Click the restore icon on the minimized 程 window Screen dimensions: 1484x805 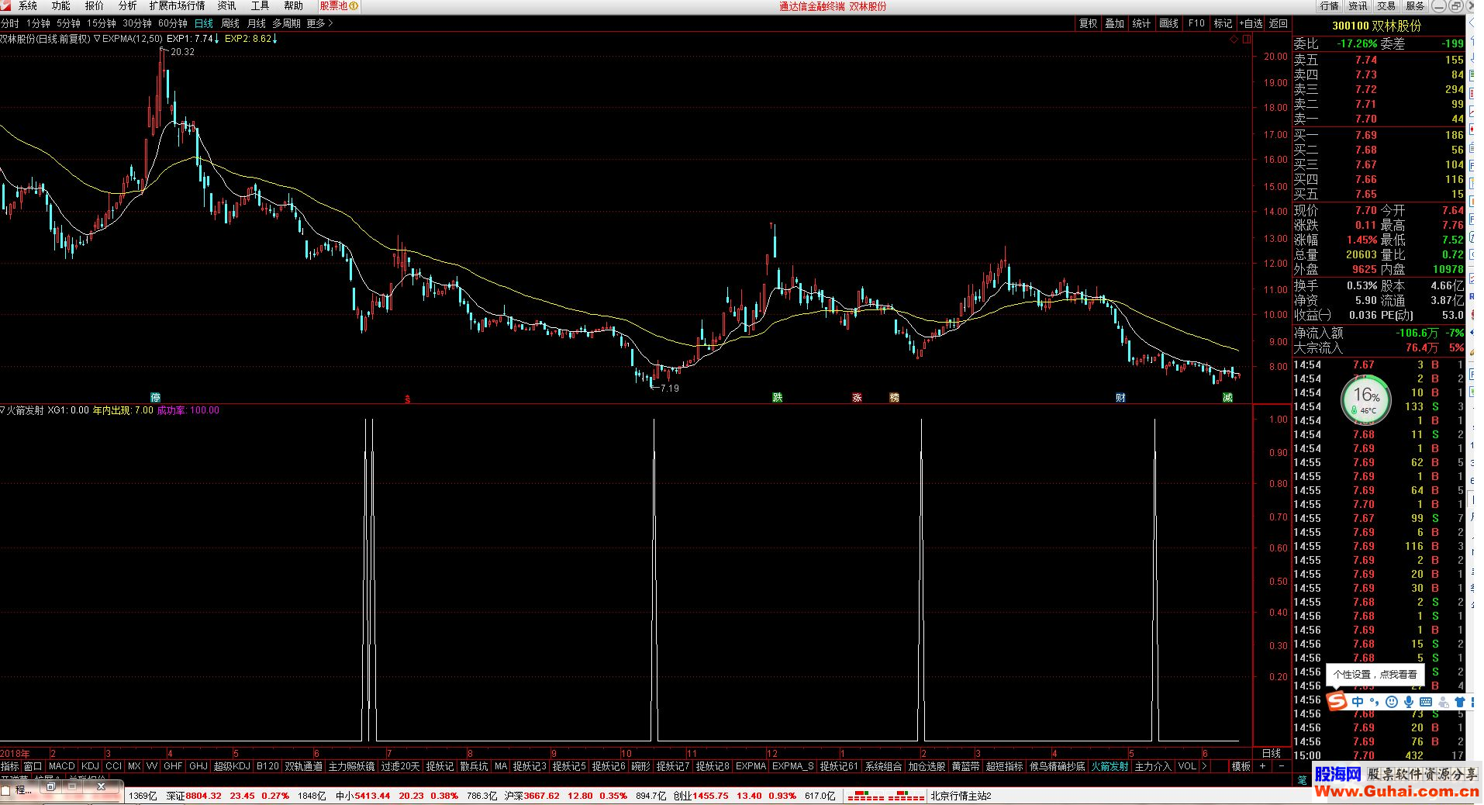click(51, 786)
